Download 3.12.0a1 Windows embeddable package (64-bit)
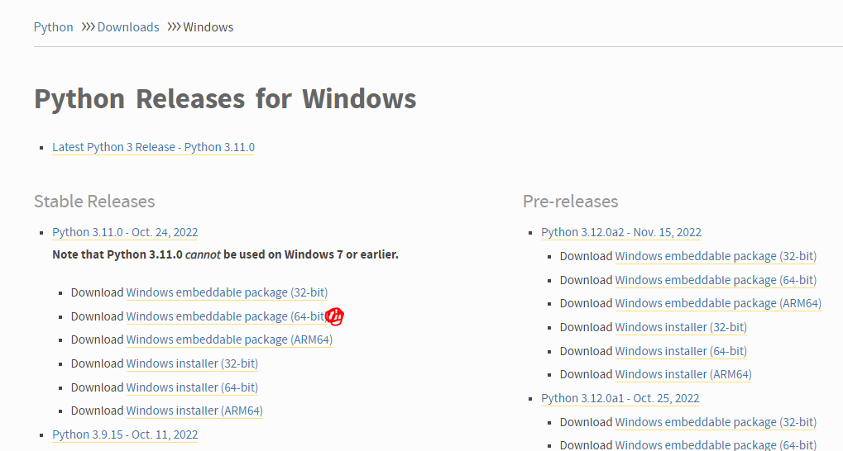843x451 pixels. (716, 445)
